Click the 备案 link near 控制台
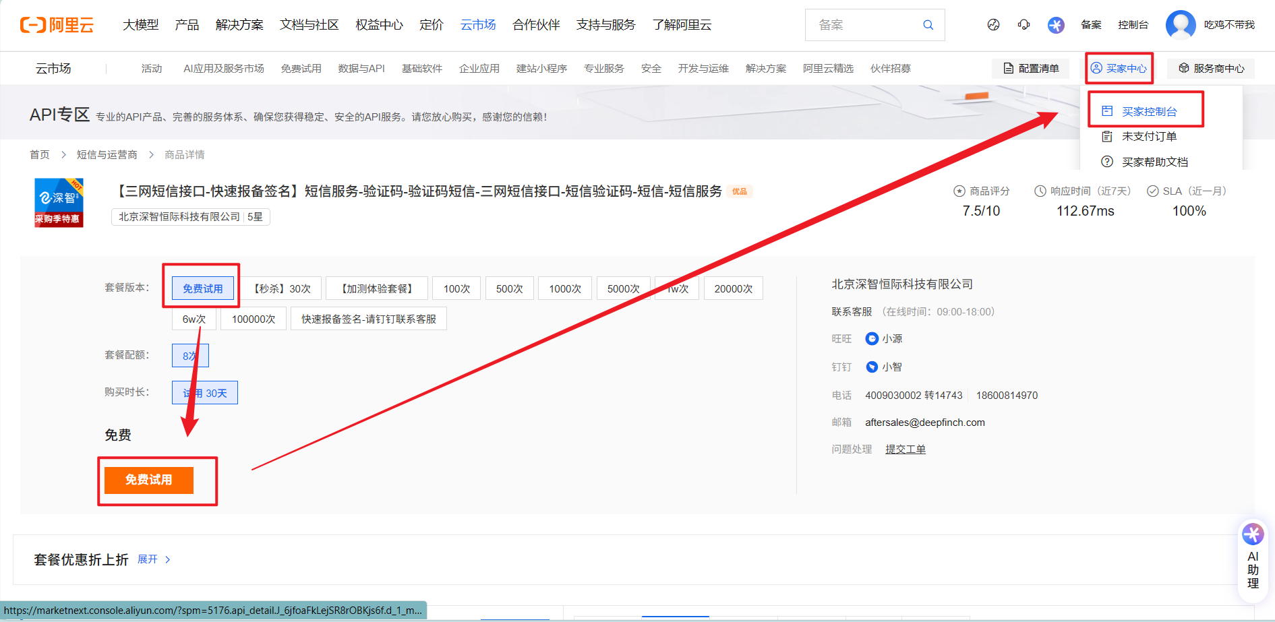1275x622 pixels. (x=1091, y=25)
